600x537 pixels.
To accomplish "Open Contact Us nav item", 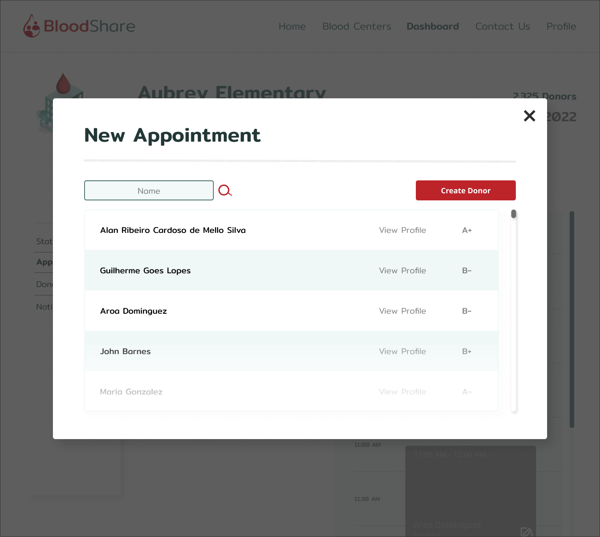I will (502, 26).
